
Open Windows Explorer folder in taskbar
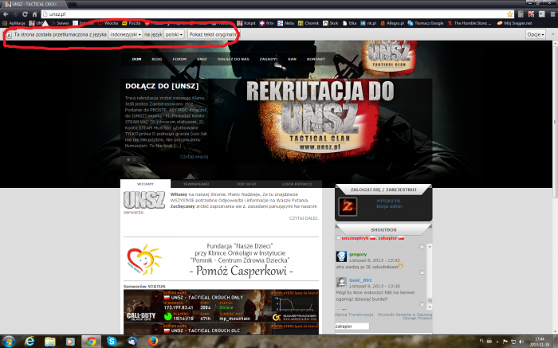(50, 342)
